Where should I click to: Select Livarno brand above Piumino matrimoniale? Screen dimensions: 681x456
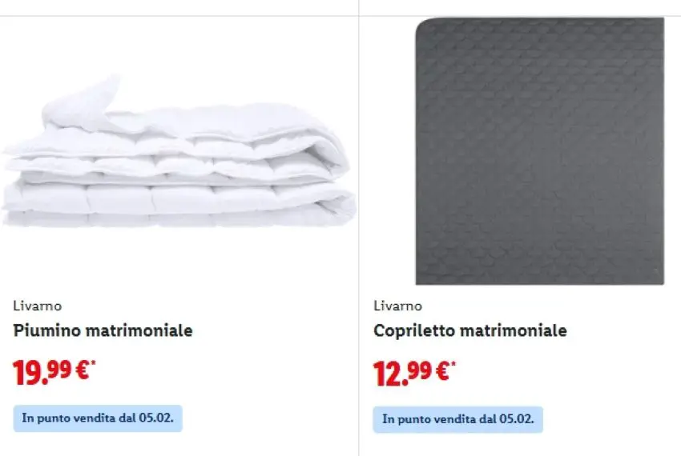coord(38,306)
